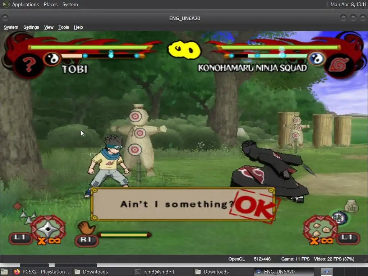Image resolution: width=368 pixels, height=276 pixels.
Task: Open the Applications menu in top panel
Action: pos(26,4)
